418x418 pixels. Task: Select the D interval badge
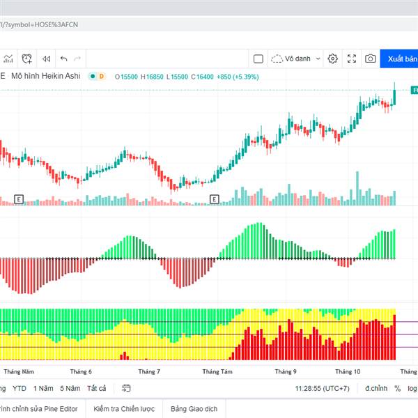pyautogui.click(x=102, y=77)
